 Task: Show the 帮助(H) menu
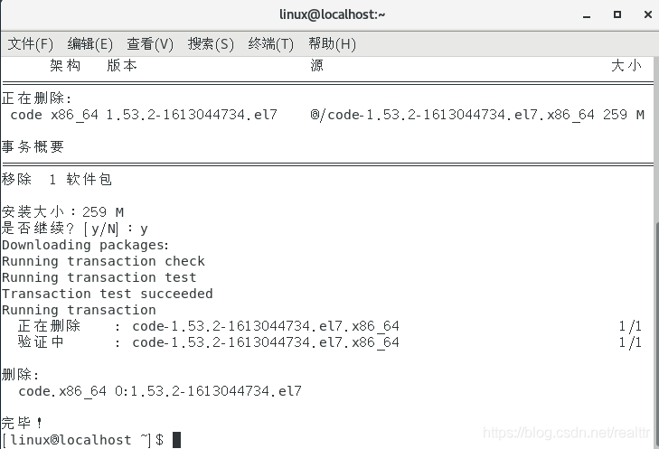[332, 43]
